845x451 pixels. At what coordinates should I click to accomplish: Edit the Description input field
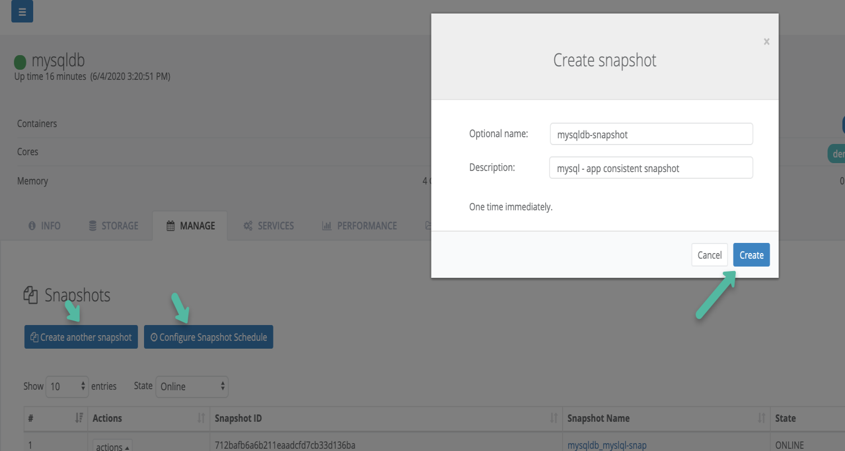click(651, 168)
